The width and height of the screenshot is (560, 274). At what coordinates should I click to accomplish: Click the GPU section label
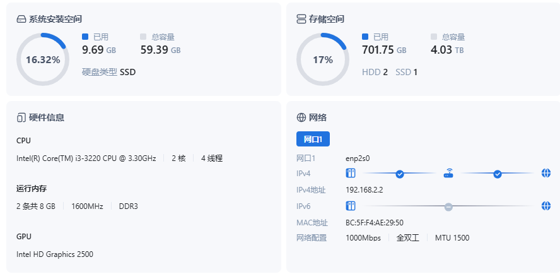[x=24, y=237]
